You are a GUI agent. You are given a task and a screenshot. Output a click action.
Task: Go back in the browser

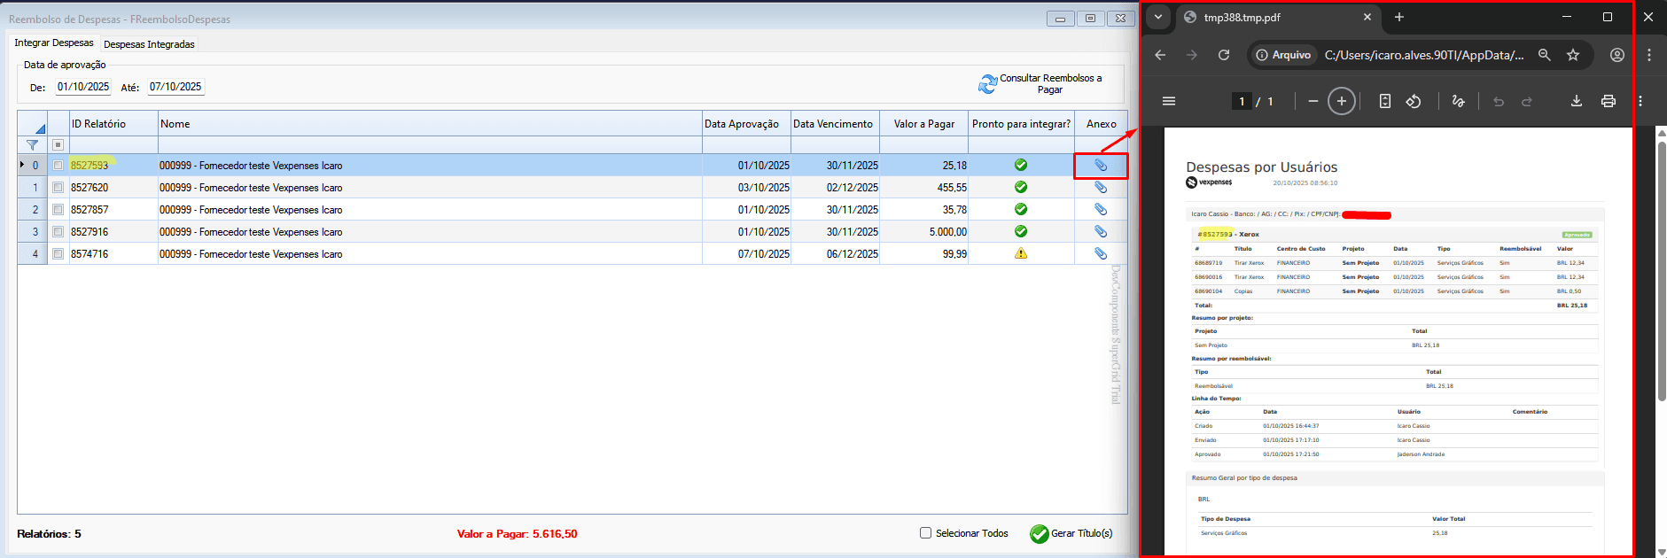point(1160,55)
